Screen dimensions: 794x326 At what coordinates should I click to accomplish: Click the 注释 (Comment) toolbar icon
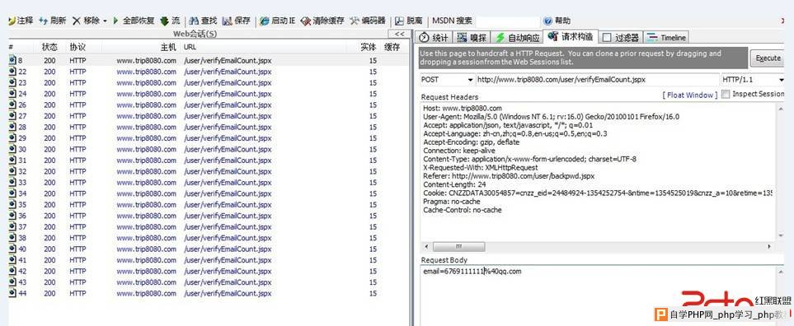(x=12, y=21)
